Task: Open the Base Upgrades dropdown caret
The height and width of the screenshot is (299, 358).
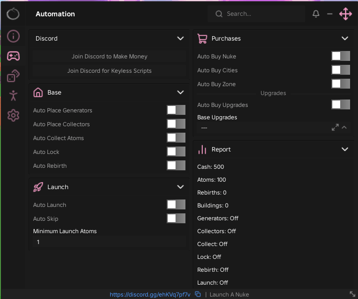Action: click(344, 127)
